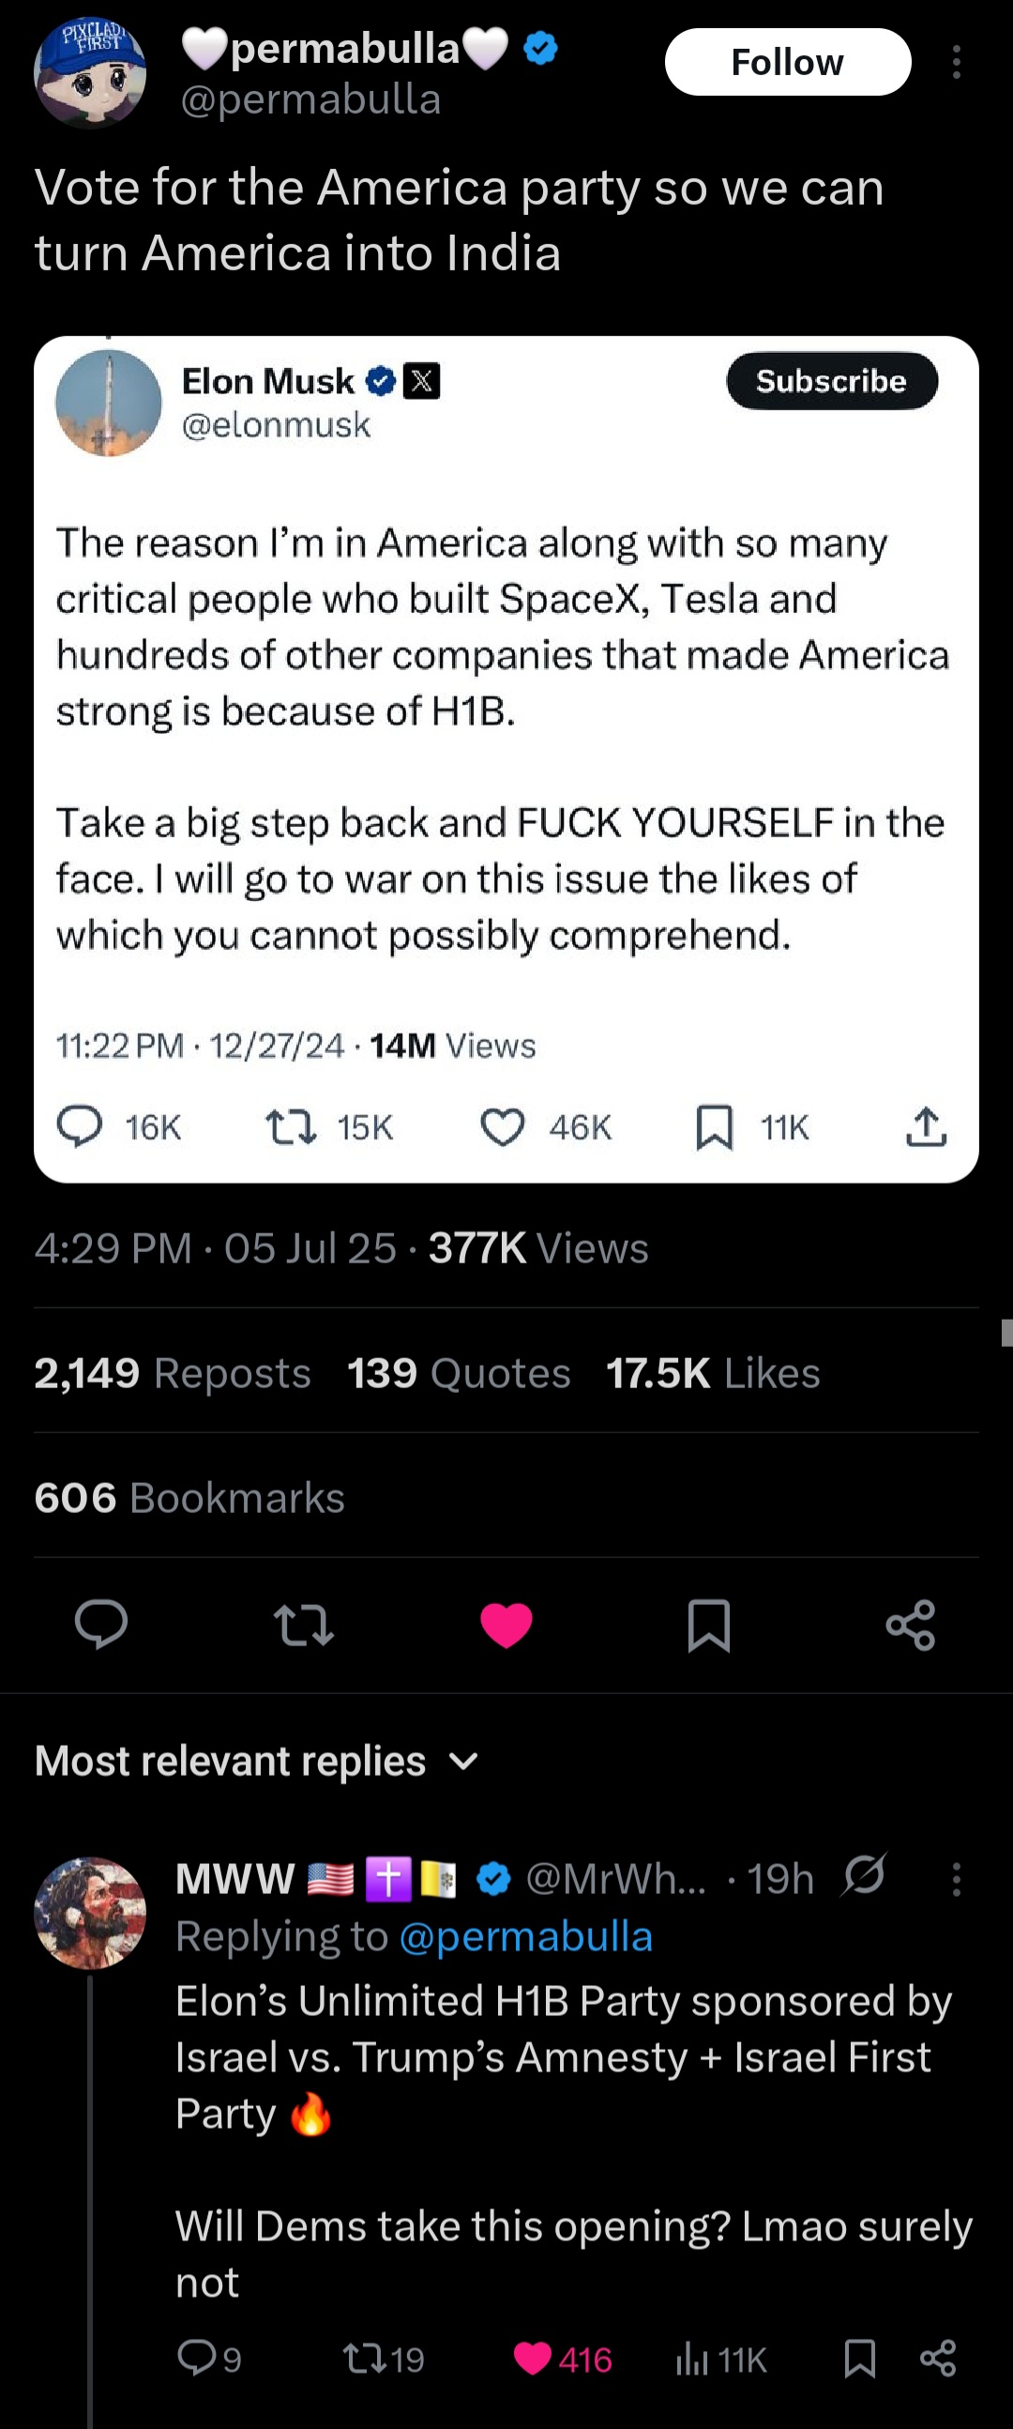Viewport: 1013px width, 2429px height.
Task: Open the three-dot menu next to Follow
Action: [957, 62]
